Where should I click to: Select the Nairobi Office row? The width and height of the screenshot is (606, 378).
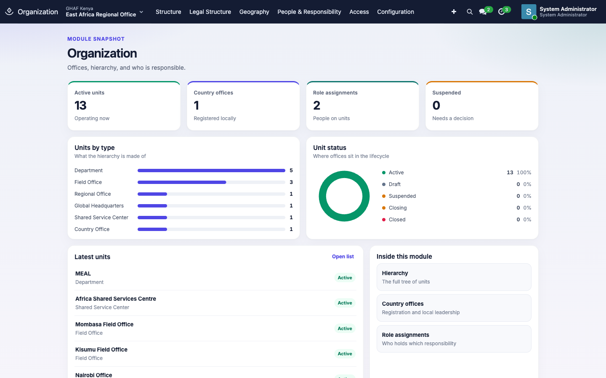[215, 373]
